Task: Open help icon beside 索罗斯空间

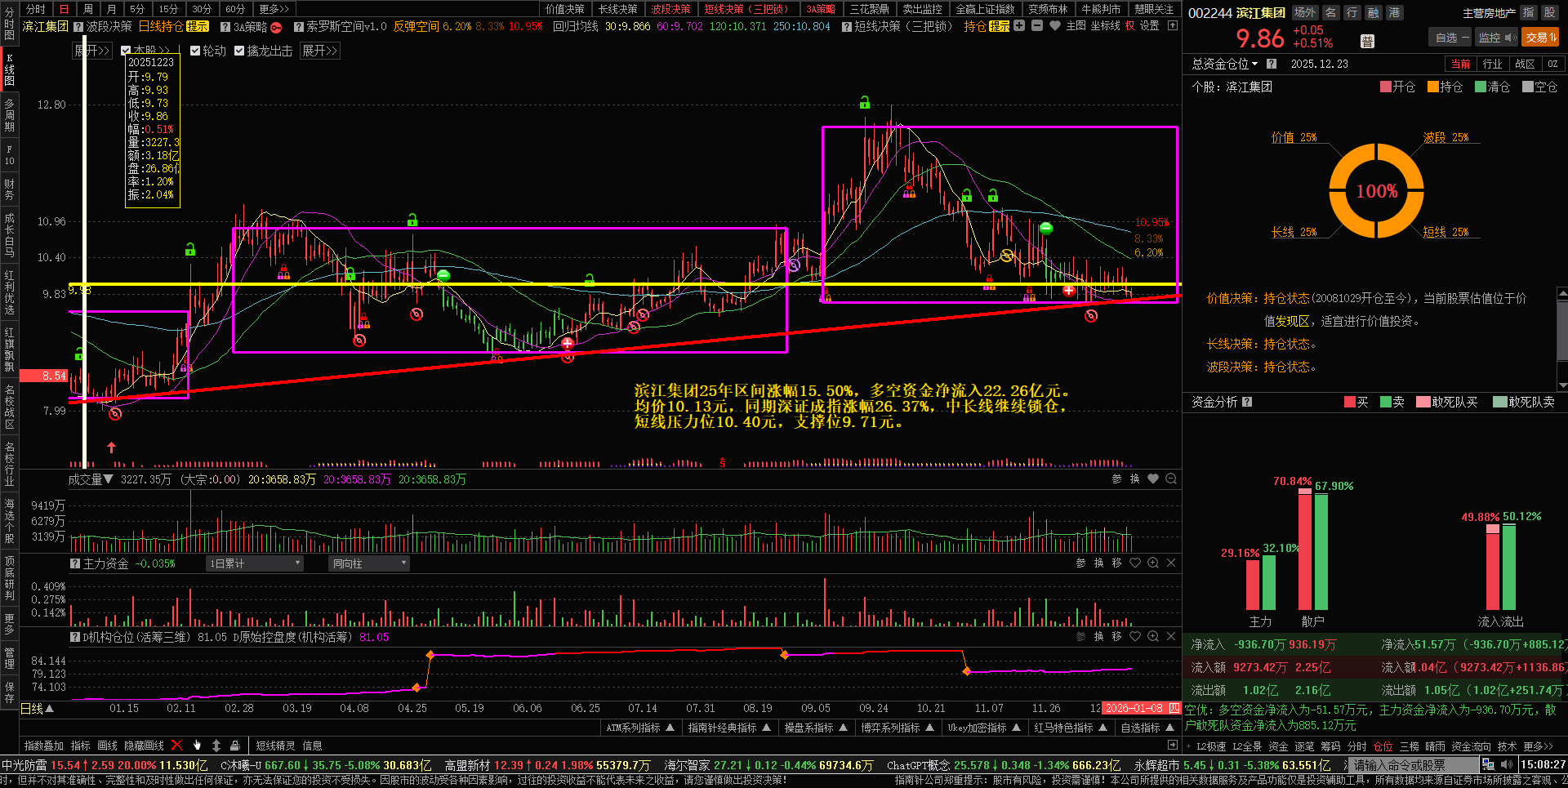Action: click(299, 27)
